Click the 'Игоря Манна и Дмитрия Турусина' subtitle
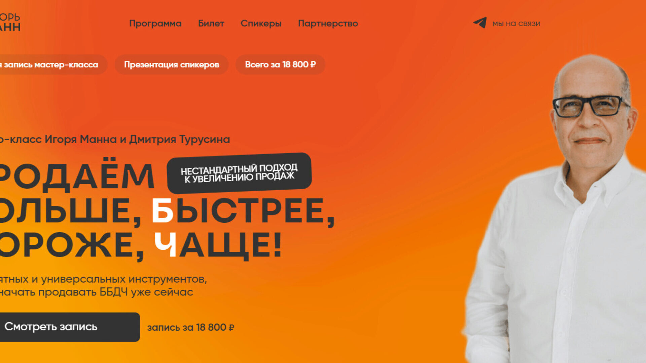 tap(137, 139)
